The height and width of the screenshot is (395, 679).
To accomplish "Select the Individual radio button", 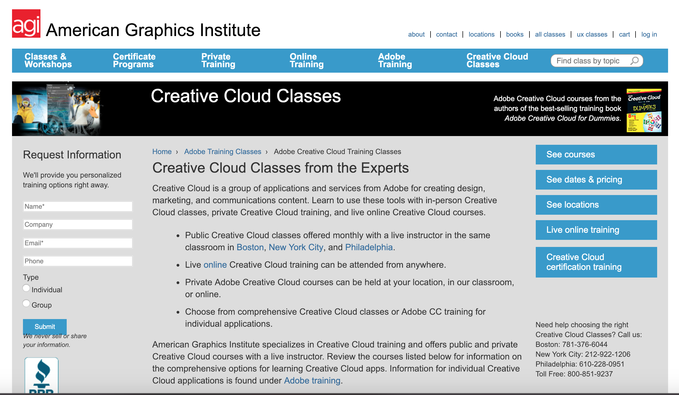I will [x=26, y=288].
